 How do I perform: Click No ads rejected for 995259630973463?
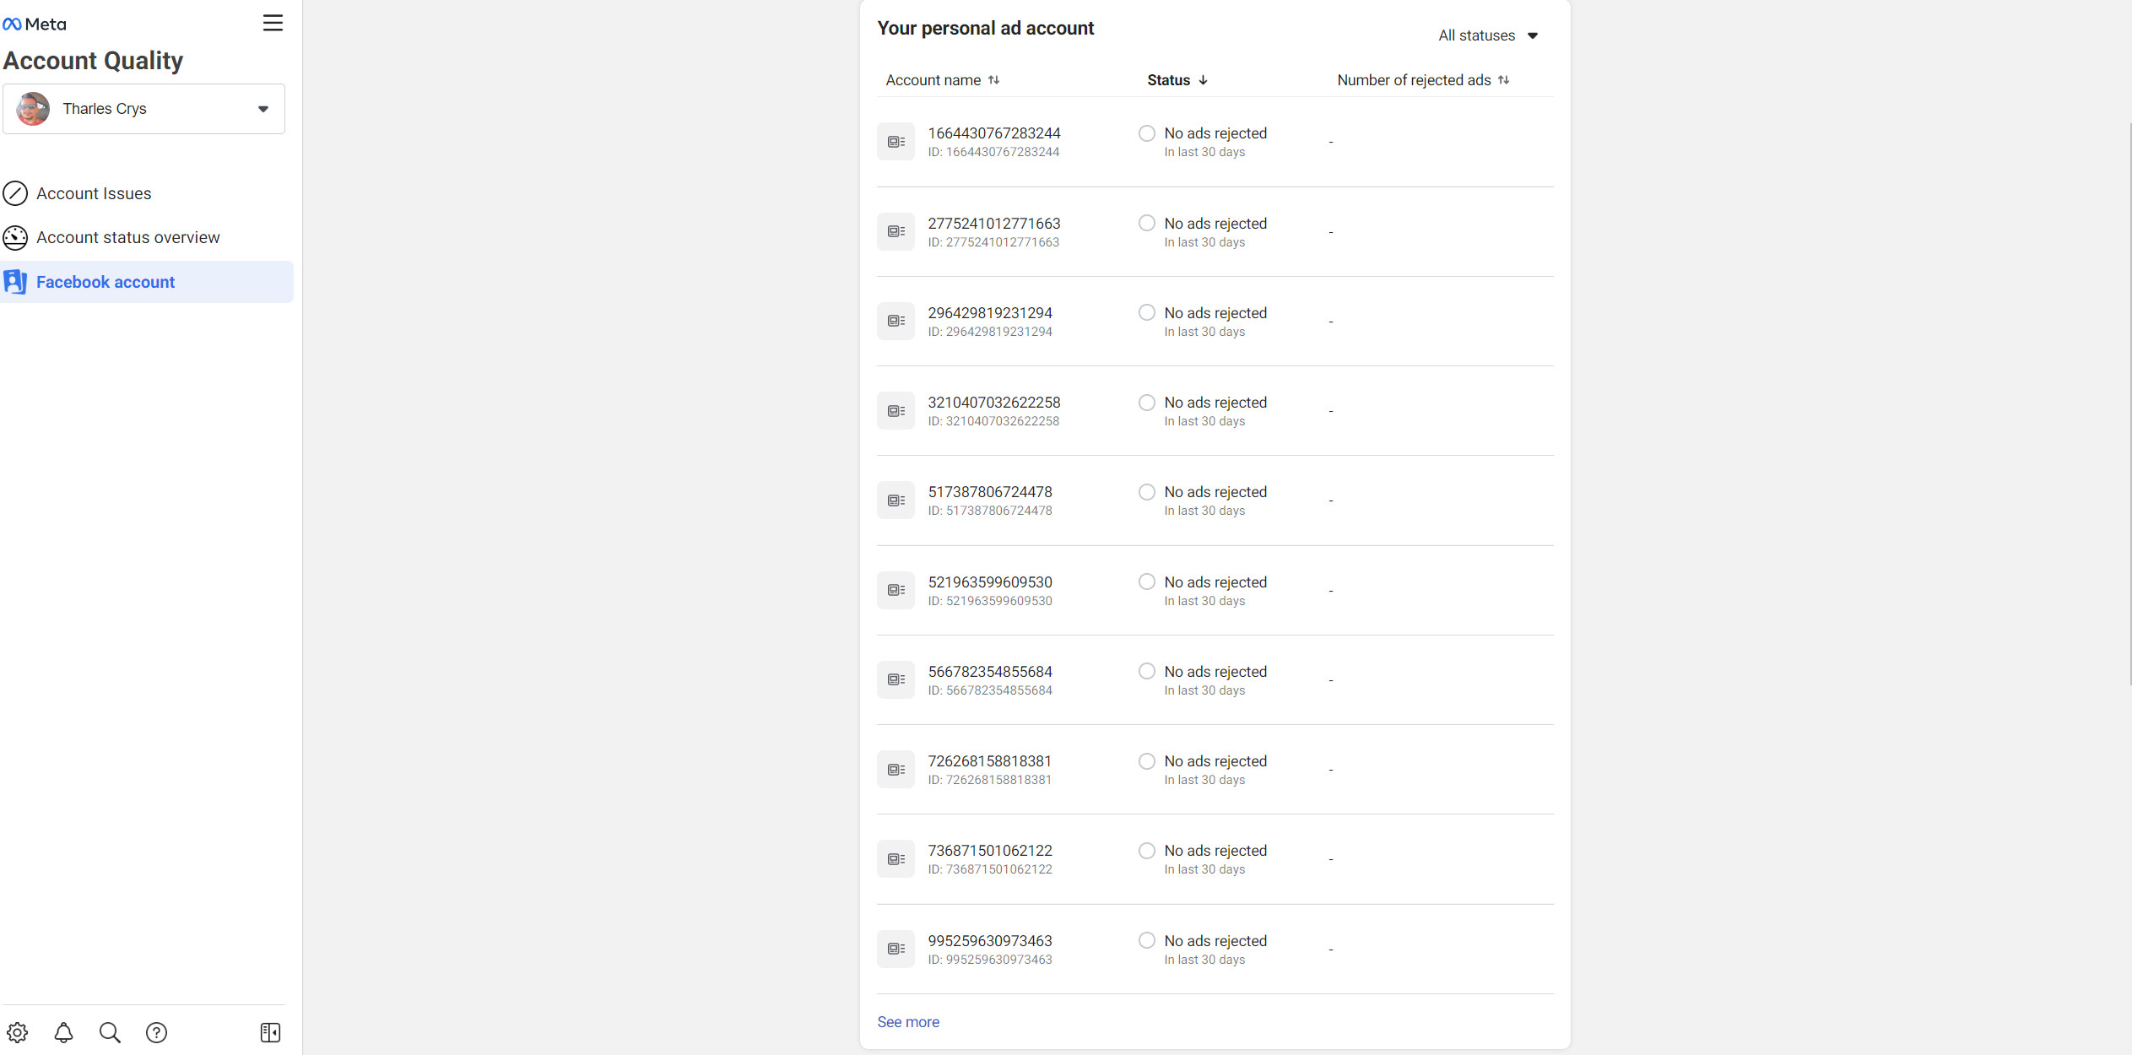point(1215,941)
